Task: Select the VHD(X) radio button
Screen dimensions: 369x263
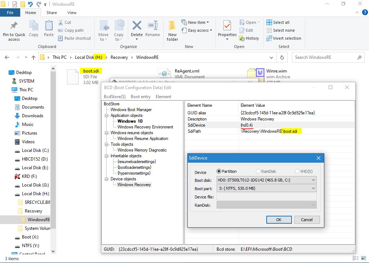Action: pos(297,171)
